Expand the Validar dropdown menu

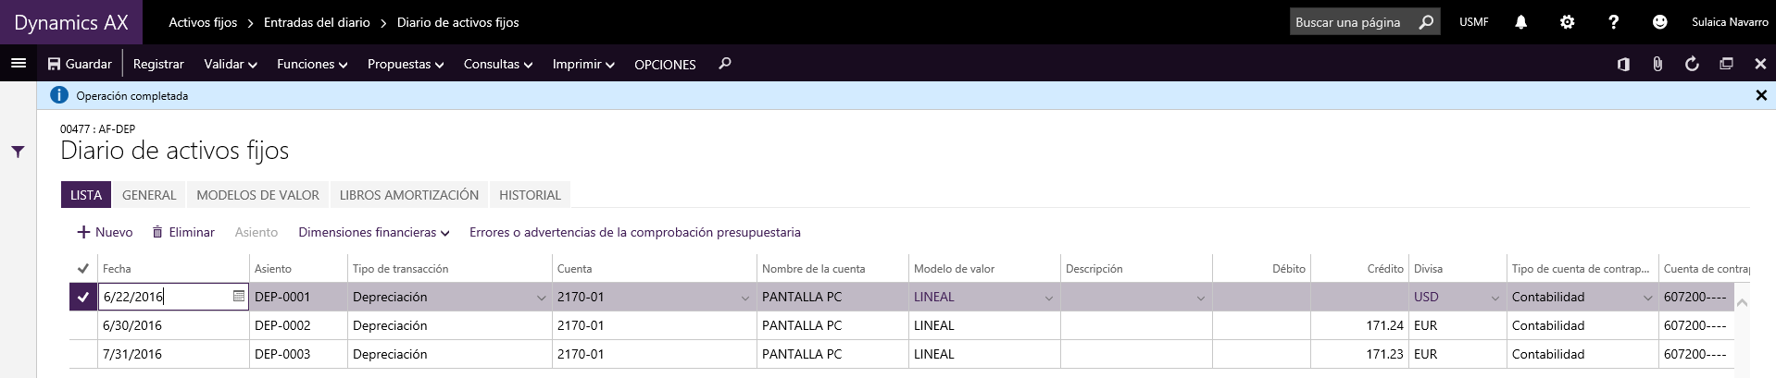[x=231, y=64]
